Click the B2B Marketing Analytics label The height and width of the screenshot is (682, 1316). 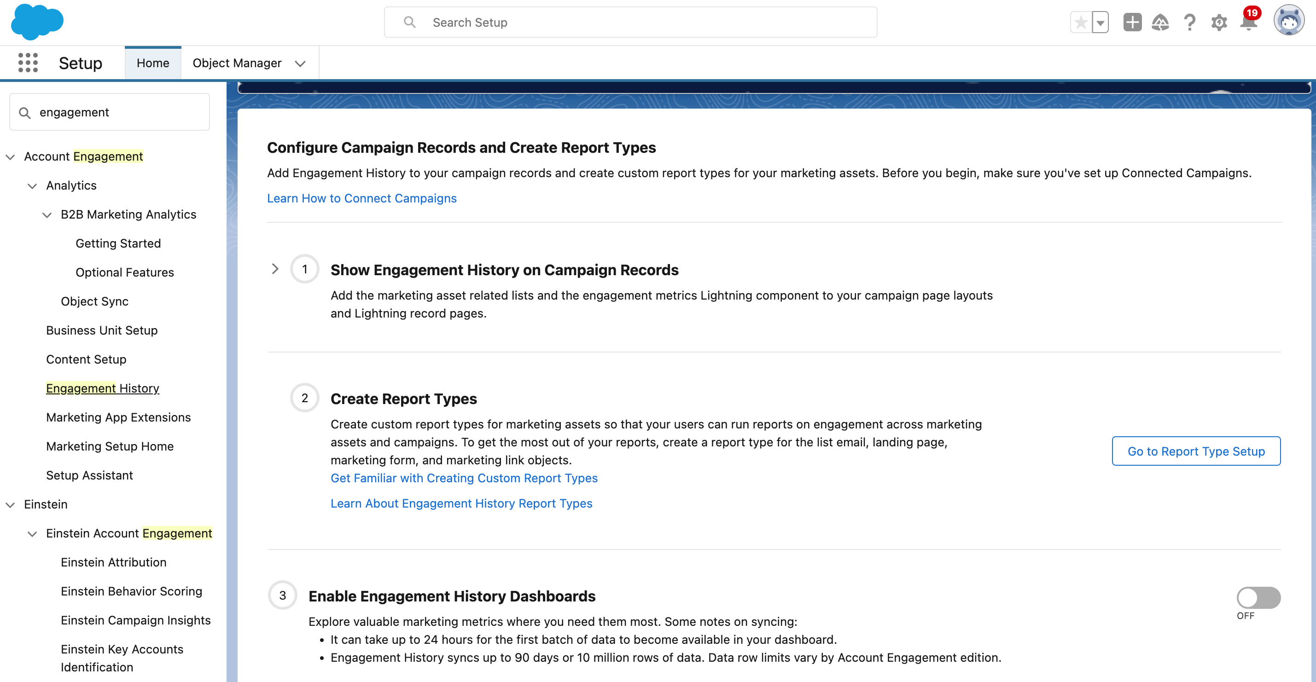pyautogui.click(x=128, y=215)
